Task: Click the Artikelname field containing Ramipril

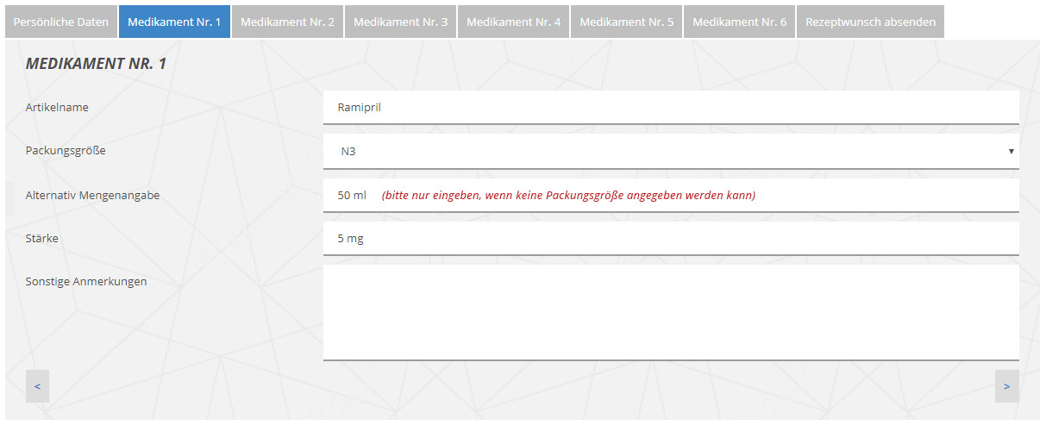Action: tap(670, 108)
